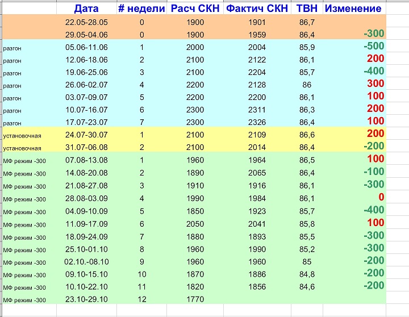Image resolution: width=409 pixels, height=317 pixels.
Task: Select week number 12 cell
Action: point(141,299)
